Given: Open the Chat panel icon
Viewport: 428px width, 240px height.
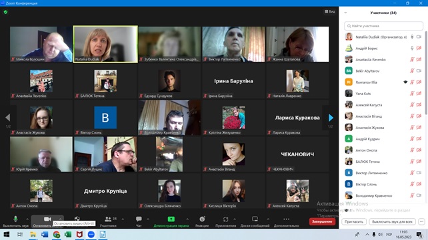Looking at the screenshot, I should (139, 219).
